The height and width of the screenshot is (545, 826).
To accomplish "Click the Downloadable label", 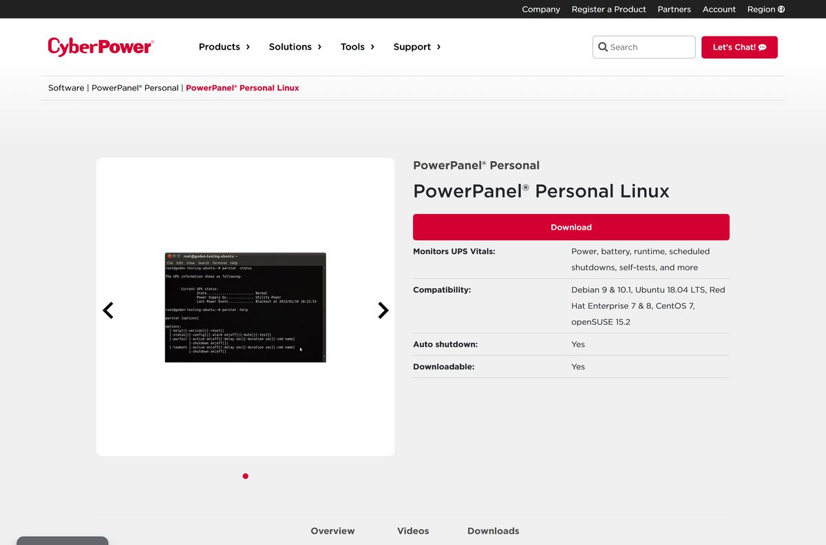I will click(x=444, y=367).
